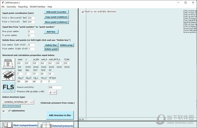Open the Geometry menu
This screenshot has height=128, width=197.
[x=11, y=7]
